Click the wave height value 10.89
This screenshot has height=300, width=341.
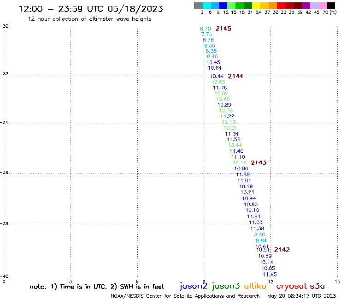(x=224, y=105)
